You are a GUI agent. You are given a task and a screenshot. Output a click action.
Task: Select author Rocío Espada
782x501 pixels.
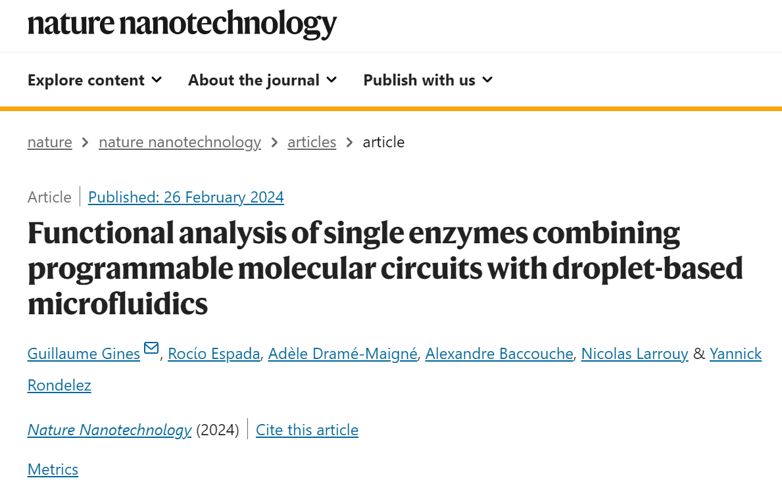214,354
